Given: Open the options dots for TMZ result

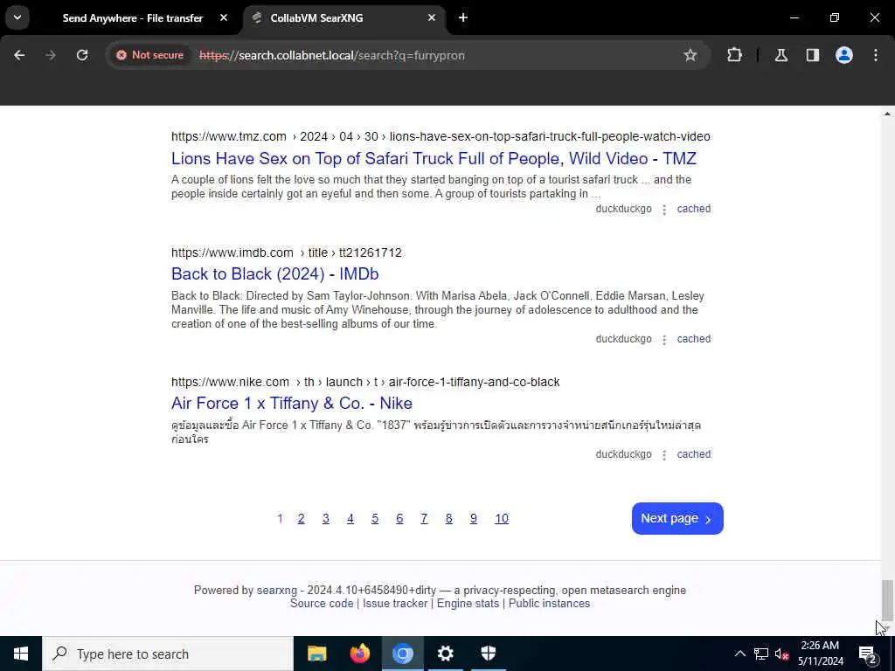Looking at the screenshot, I should click(x=664, y=210).
